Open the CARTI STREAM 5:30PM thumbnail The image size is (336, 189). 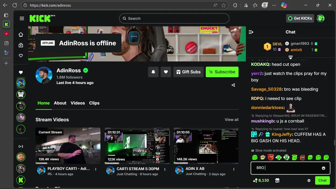(137, 146)
